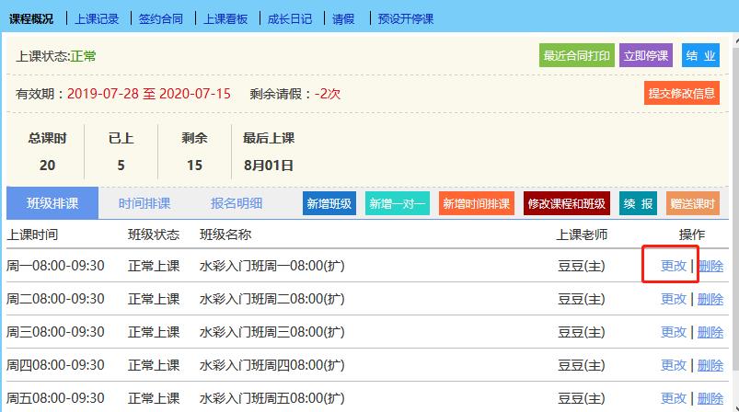Click the 赠送课时 button
Screen dimensions: 739x412
692,204
